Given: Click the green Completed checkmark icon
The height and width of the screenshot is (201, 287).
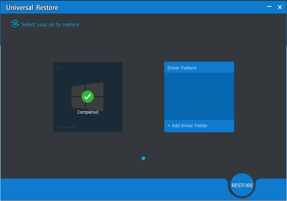Looking at the screenshot, I should coord(88,97).
